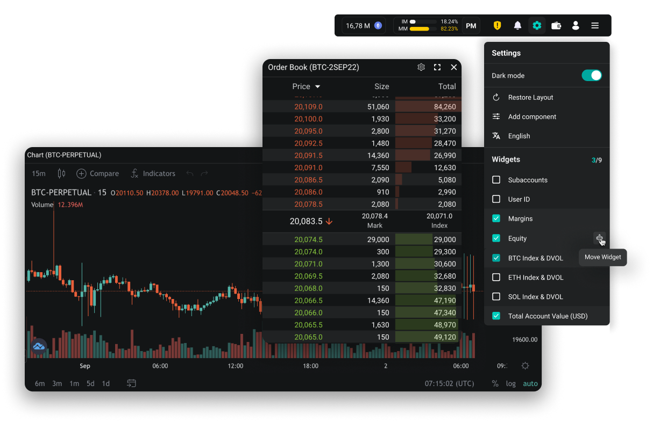Viewport: 653px width, 423px height.
Task: Click the Move Widget icon beside Equity
Action: coord(599,238)
